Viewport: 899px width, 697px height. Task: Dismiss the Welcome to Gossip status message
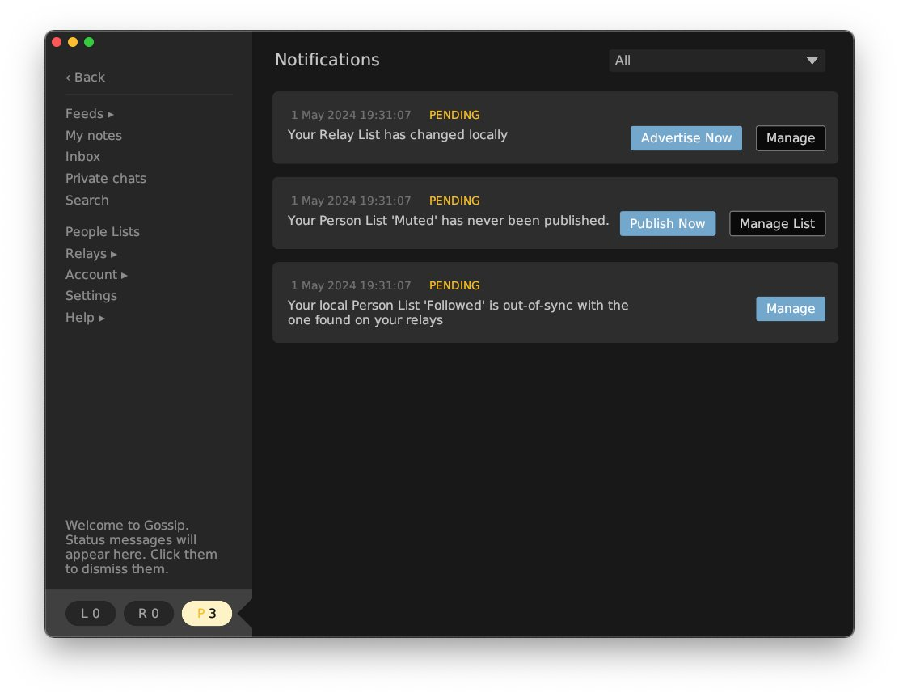(141, 547)
